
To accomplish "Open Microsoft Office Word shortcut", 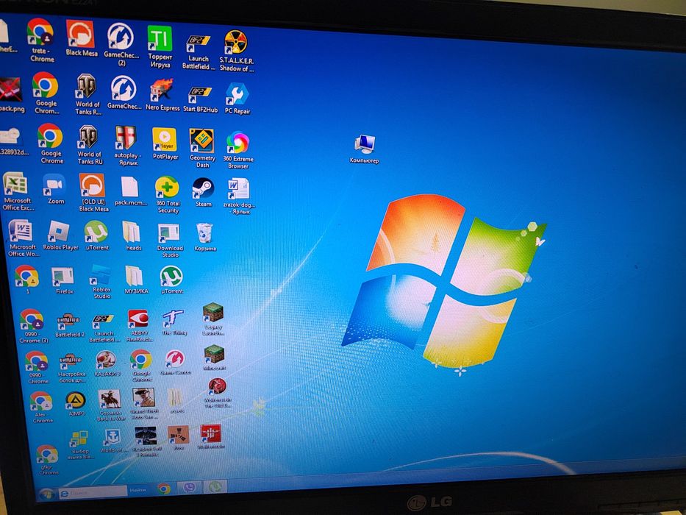I will pyautogui.click(x=21, y=238).
